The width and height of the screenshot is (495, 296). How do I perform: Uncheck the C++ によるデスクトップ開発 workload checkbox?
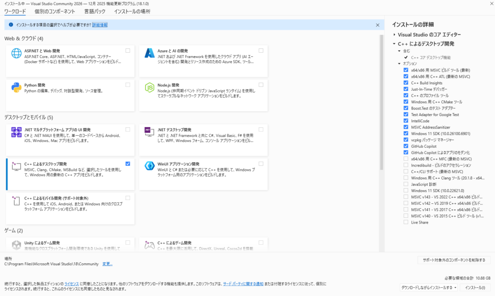[x=128, y=164]
